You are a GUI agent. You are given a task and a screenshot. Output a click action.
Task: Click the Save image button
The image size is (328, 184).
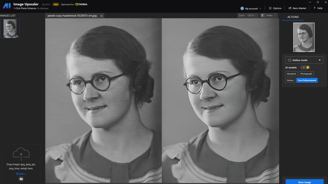pos(304,182)
